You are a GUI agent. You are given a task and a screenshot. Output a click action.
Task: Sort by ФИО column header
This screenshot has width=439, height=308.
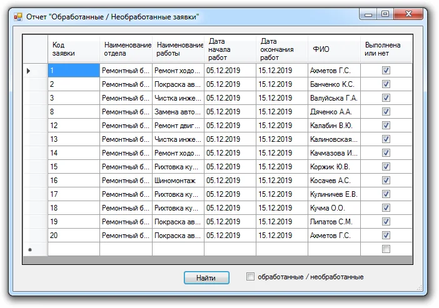pyautogui.click(x=334, y=49)
